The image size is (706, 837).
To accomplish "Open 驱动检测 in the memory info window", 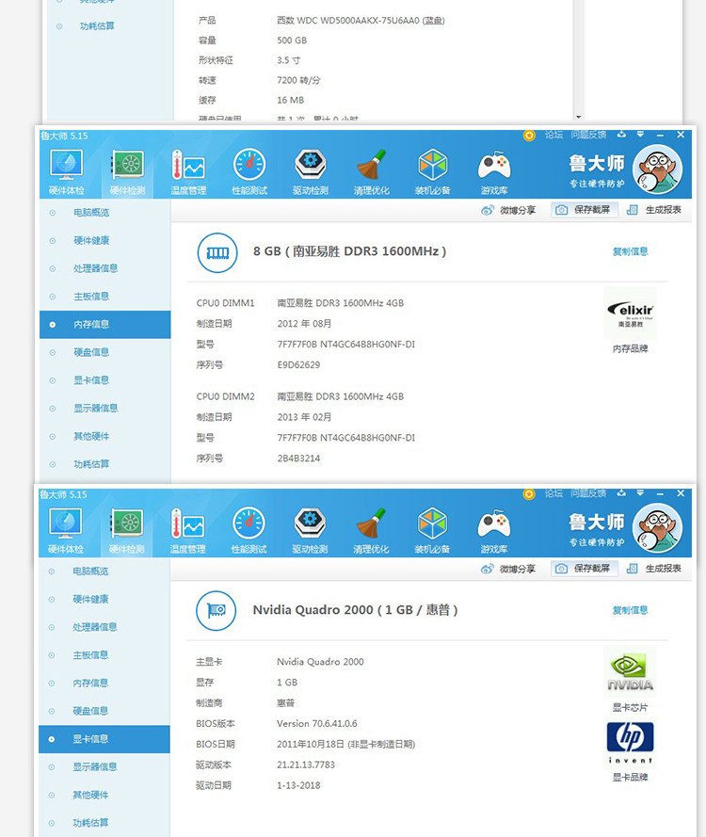I will (x=311, y=172).
